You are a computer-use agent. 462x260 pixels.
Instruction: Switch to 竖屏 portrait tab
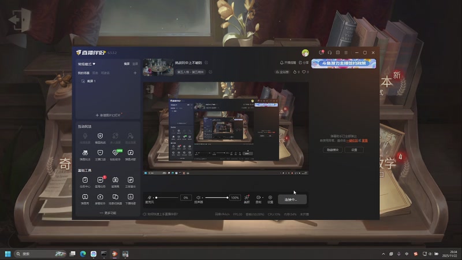click(x=135, y=64)
